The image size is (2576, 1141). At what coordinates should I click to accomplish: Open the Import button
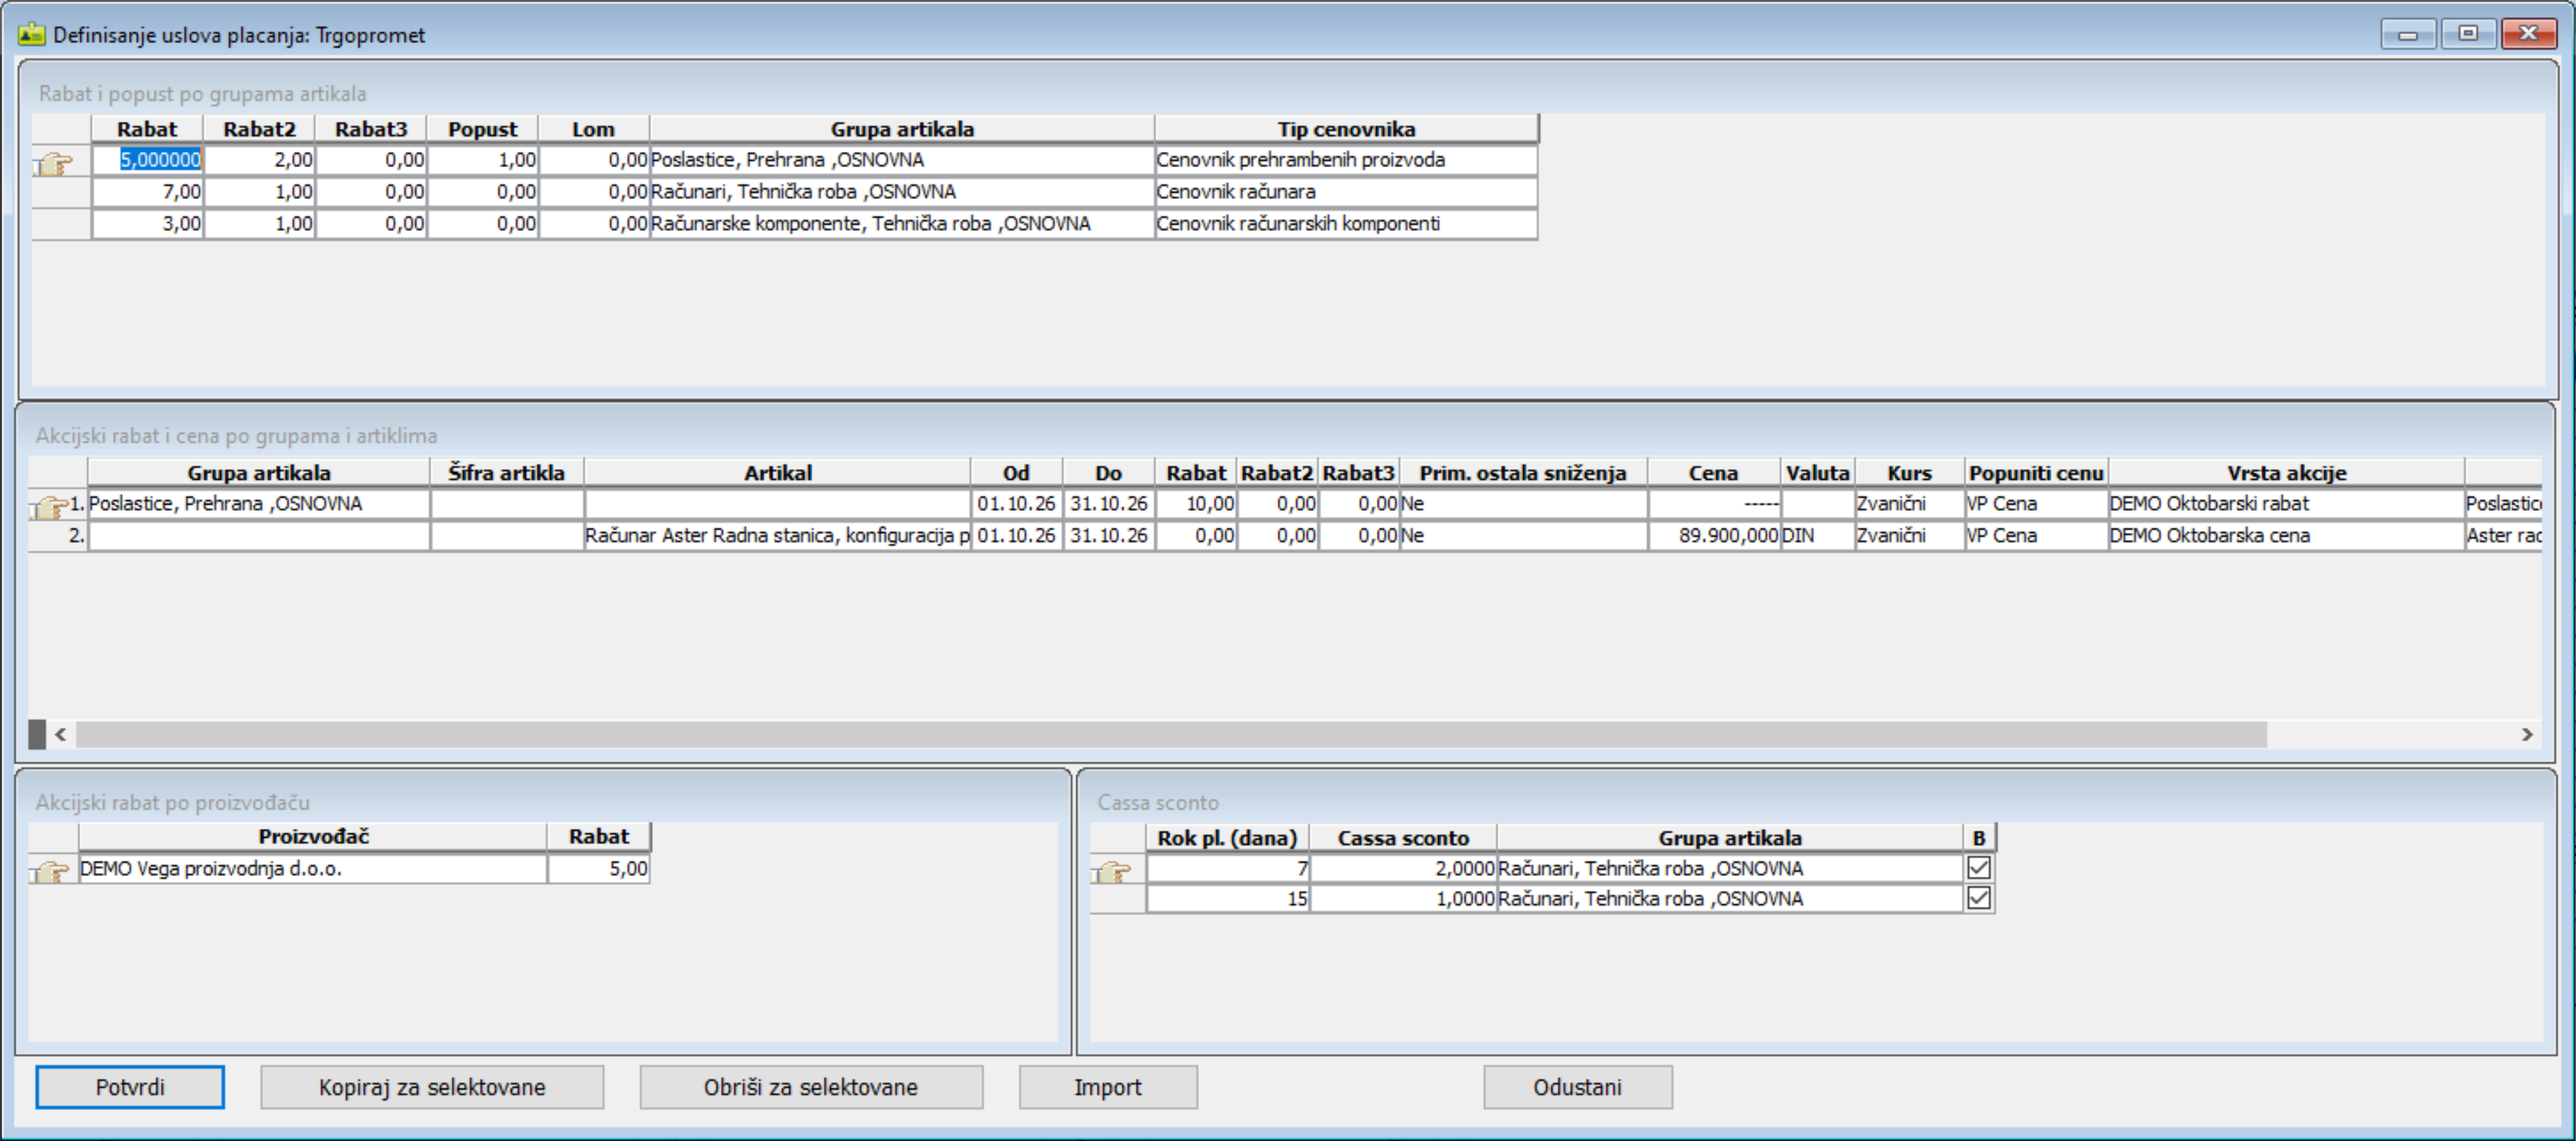[x=1108, y=1087]
